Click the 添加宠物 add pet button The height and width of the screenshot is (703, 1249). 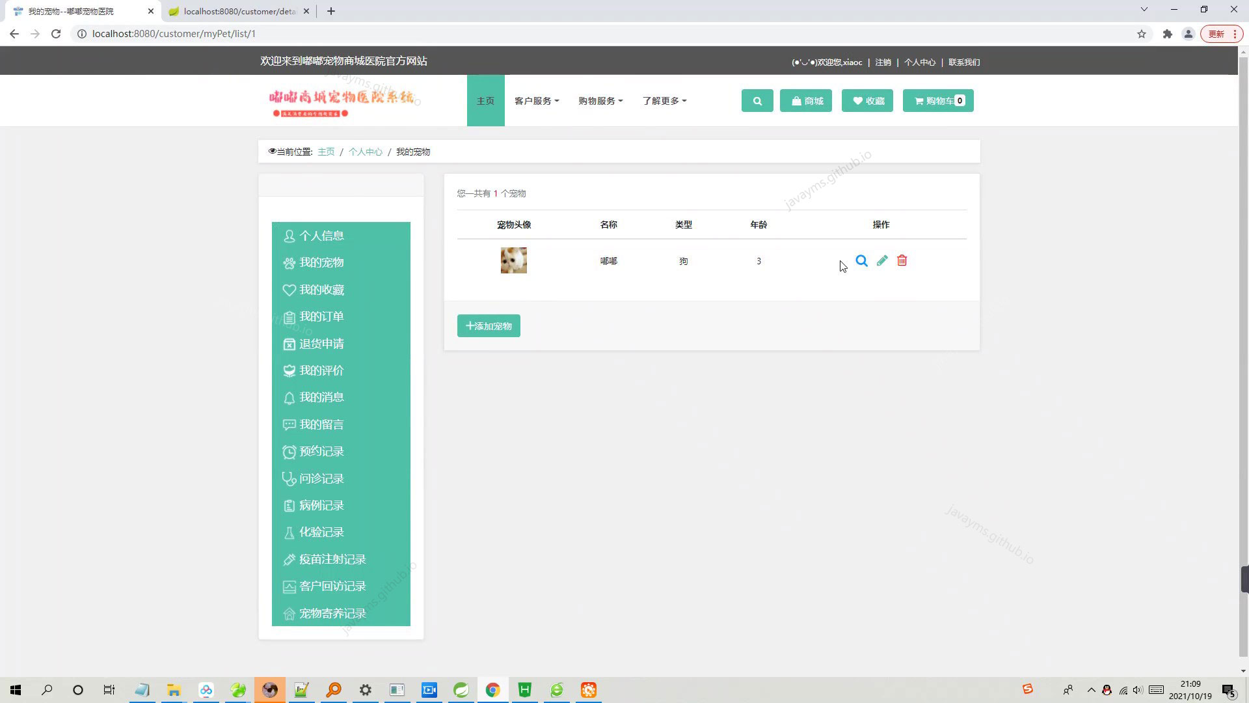coord(489,326)
